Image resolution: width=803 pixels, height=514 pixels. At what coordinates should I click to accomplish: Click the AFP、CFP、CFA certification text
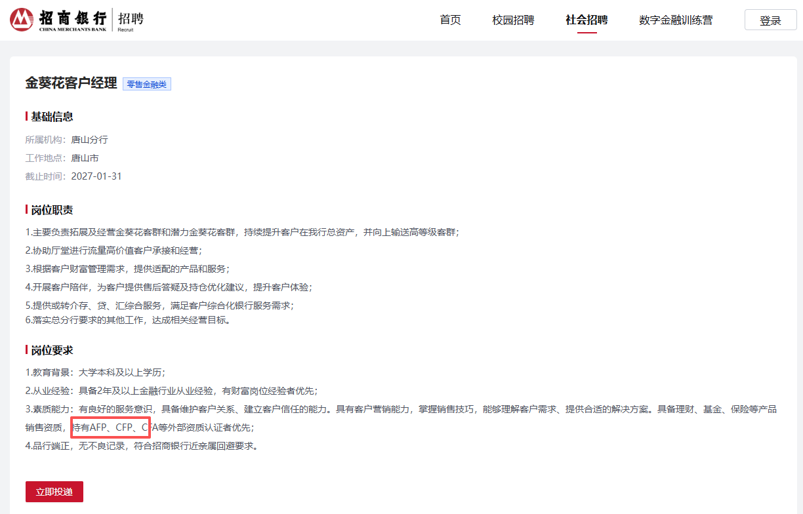click(123, 427)
